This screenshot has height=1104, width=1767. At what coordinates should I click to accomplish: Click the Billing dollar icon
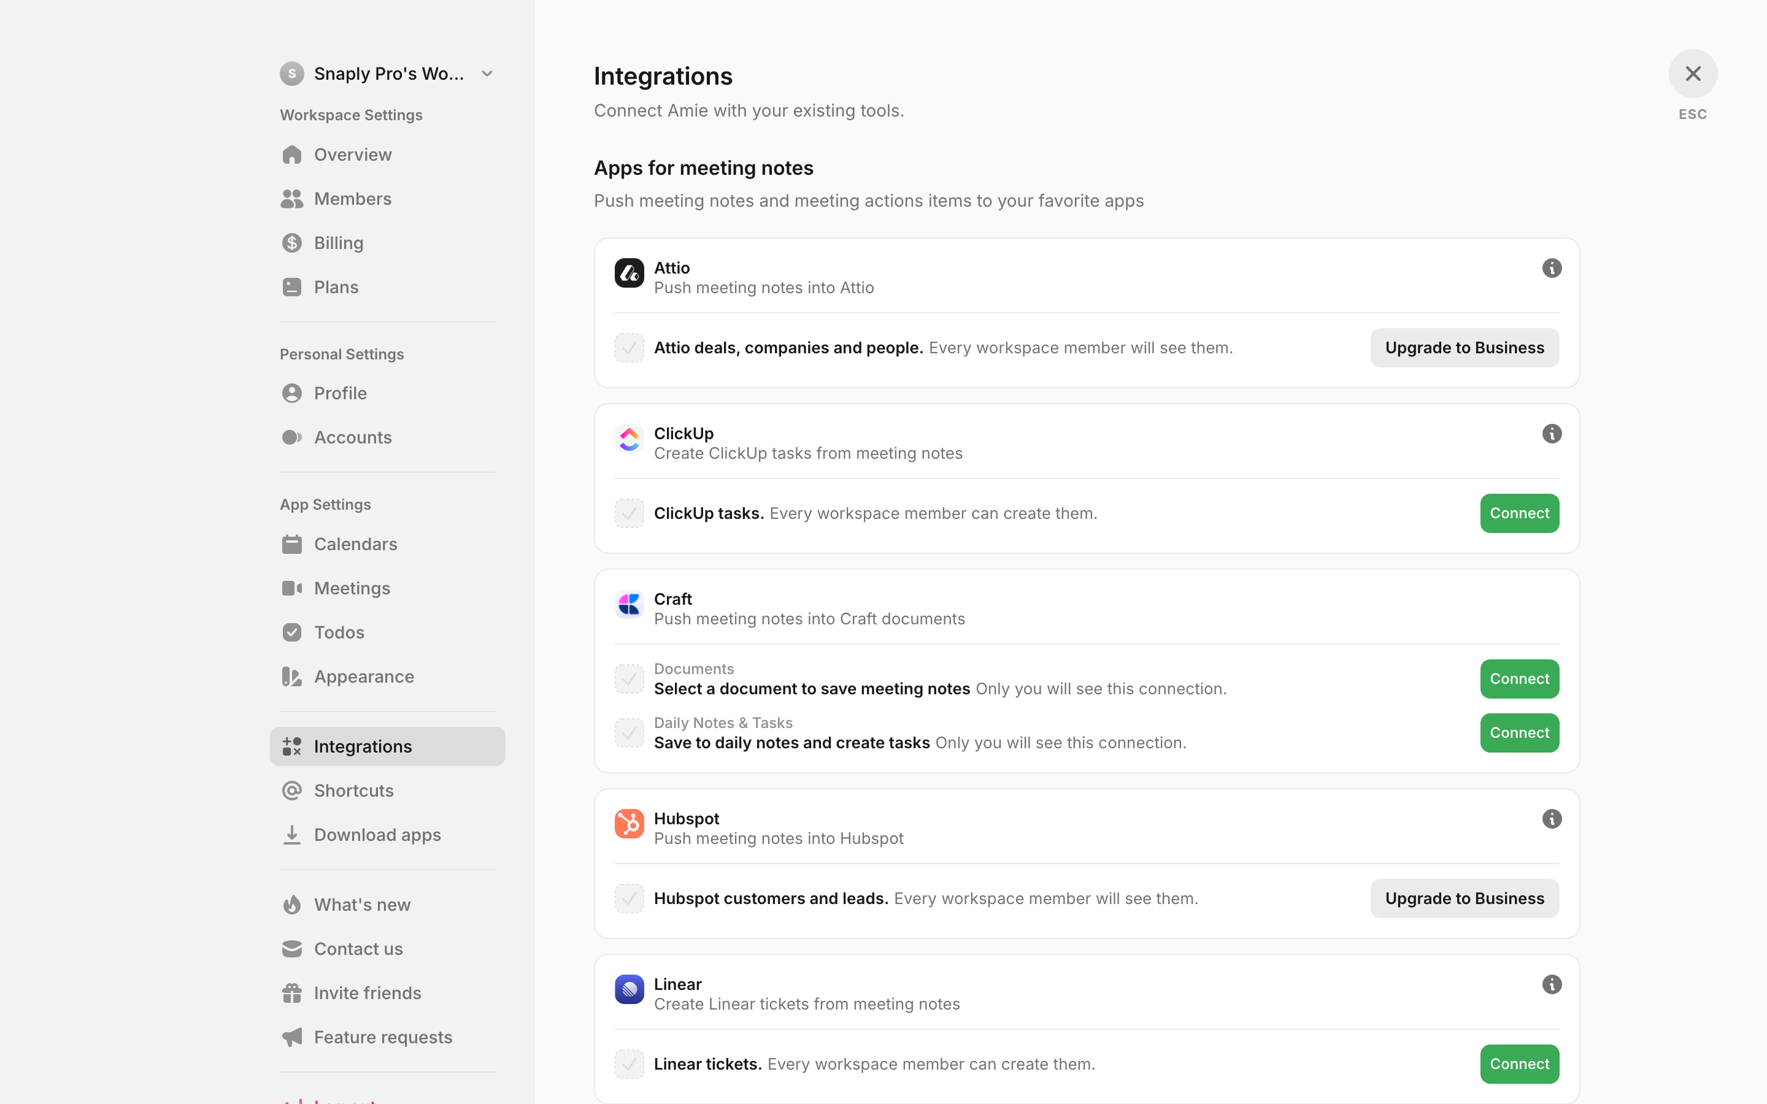click(291, 243)
